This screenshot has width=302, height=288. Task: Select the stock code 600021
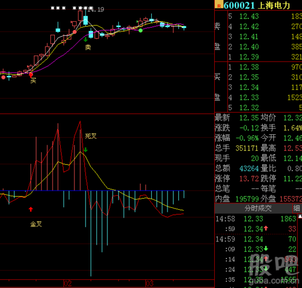239,5
